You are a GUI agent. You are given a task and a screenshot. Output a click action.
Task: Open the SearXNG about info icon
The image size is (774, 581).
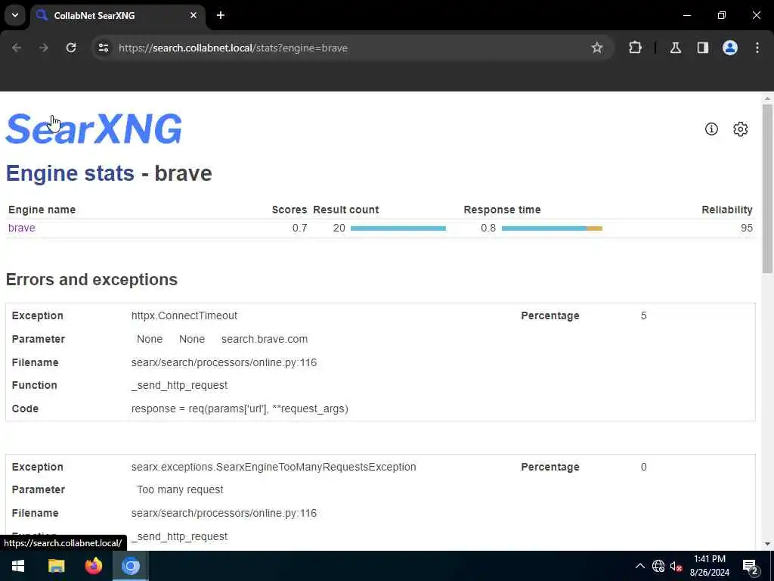pos(711,129)
